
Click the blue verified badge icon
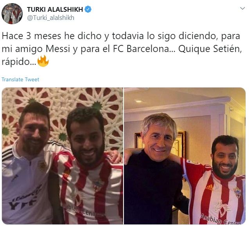pos(88,9)
